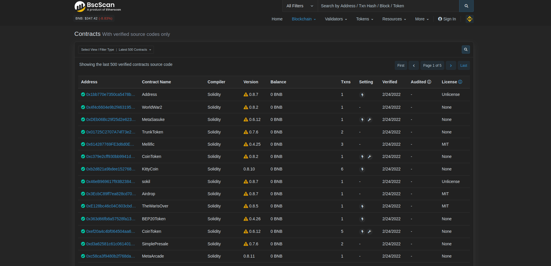551x266 pixels.
Task: Open contract address 0xDEb06Bc29f25d2e623...
Action: (111, 119)
